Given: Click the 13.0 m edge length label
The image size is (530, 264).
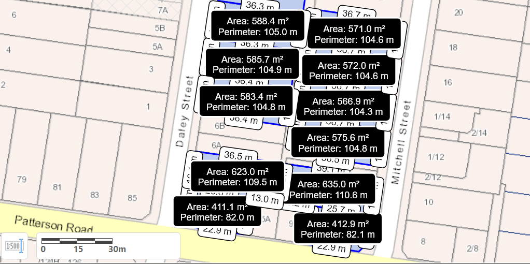Looking at the screenshot, I should tap(265, 198).
